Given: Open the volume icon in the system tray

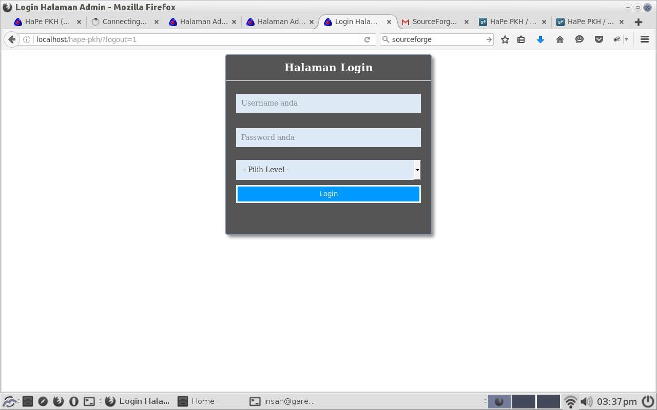Looking at the screenshot, I should [x=586, y=401].
